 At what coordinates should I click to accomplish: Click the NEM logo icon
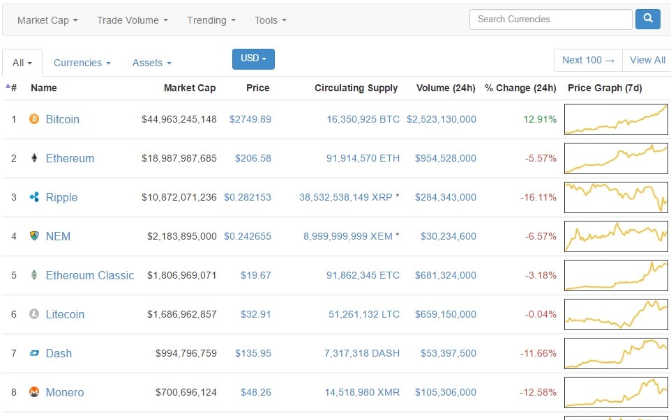coord(34,236)
